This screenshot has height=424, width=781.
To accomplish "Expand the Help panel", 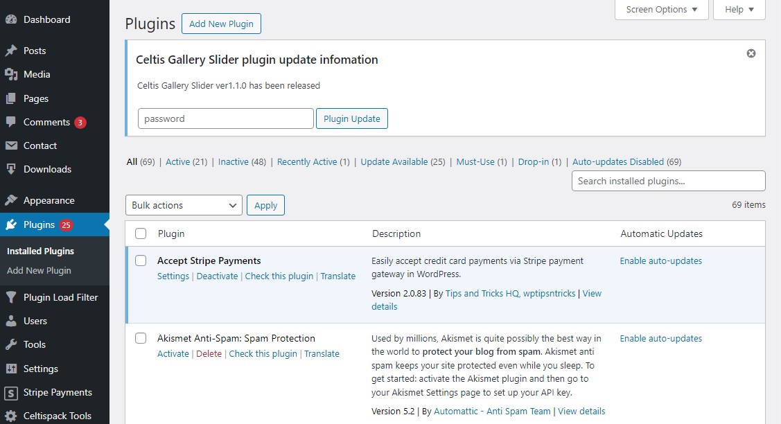I will [739, 10].
